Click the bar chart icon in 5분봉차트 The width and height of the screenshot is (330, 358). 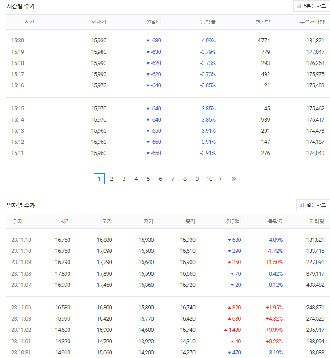299,6
